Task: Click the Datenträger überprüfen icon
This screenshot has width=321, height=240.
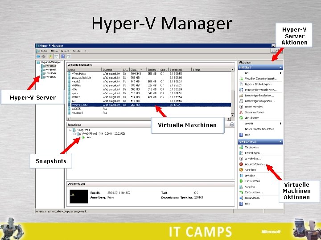Action: (241, 101)
